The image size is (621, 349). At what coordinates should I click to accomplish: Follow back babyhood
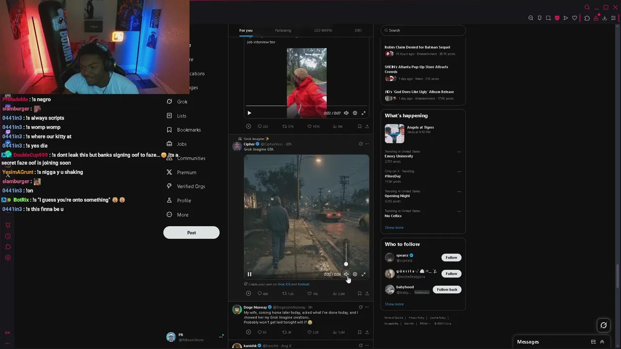447,289
